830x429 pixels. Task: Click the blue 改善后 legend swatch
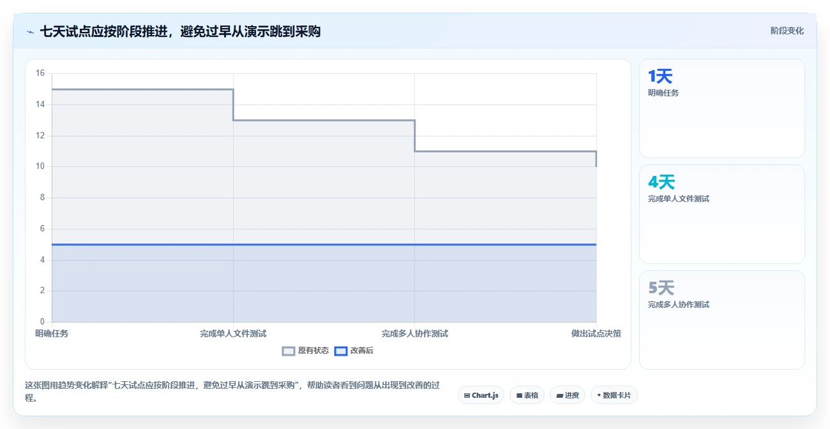pos(341,351)
